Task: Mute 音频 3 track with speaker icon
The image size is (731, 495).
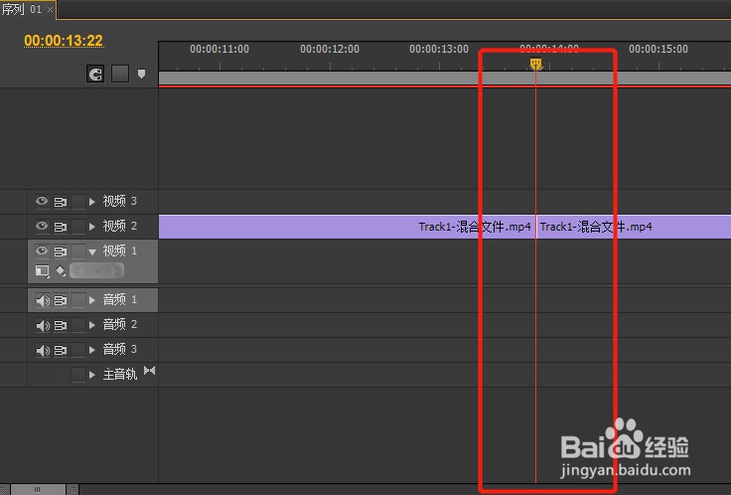Action: click(43, 350)
